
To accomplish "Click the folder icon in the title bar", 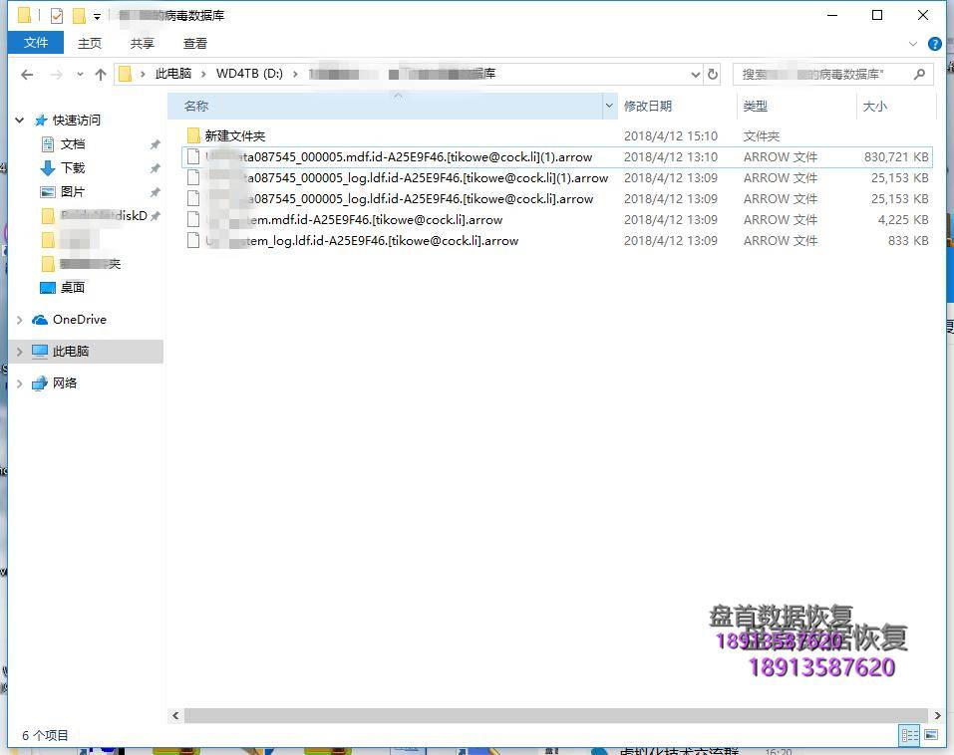I will (x=24, y=15).
